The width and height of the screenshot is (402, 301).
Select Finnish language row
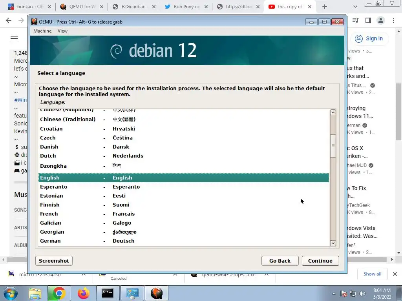[x=184, y=205]
